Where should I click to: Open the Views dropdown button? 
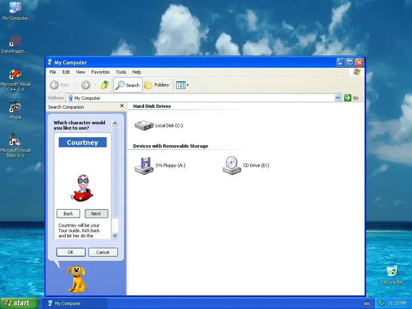(182, 85)
